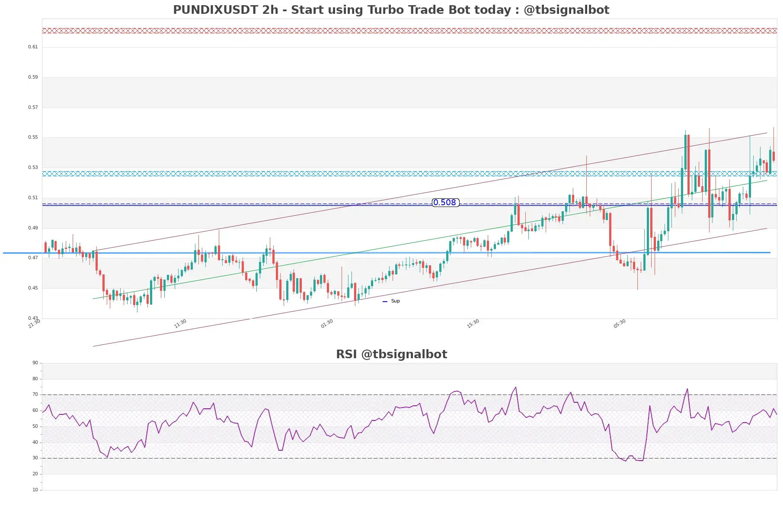783x522 pixels.
Task: Click the 0.47 price axis label
Action: coord(33,258)
